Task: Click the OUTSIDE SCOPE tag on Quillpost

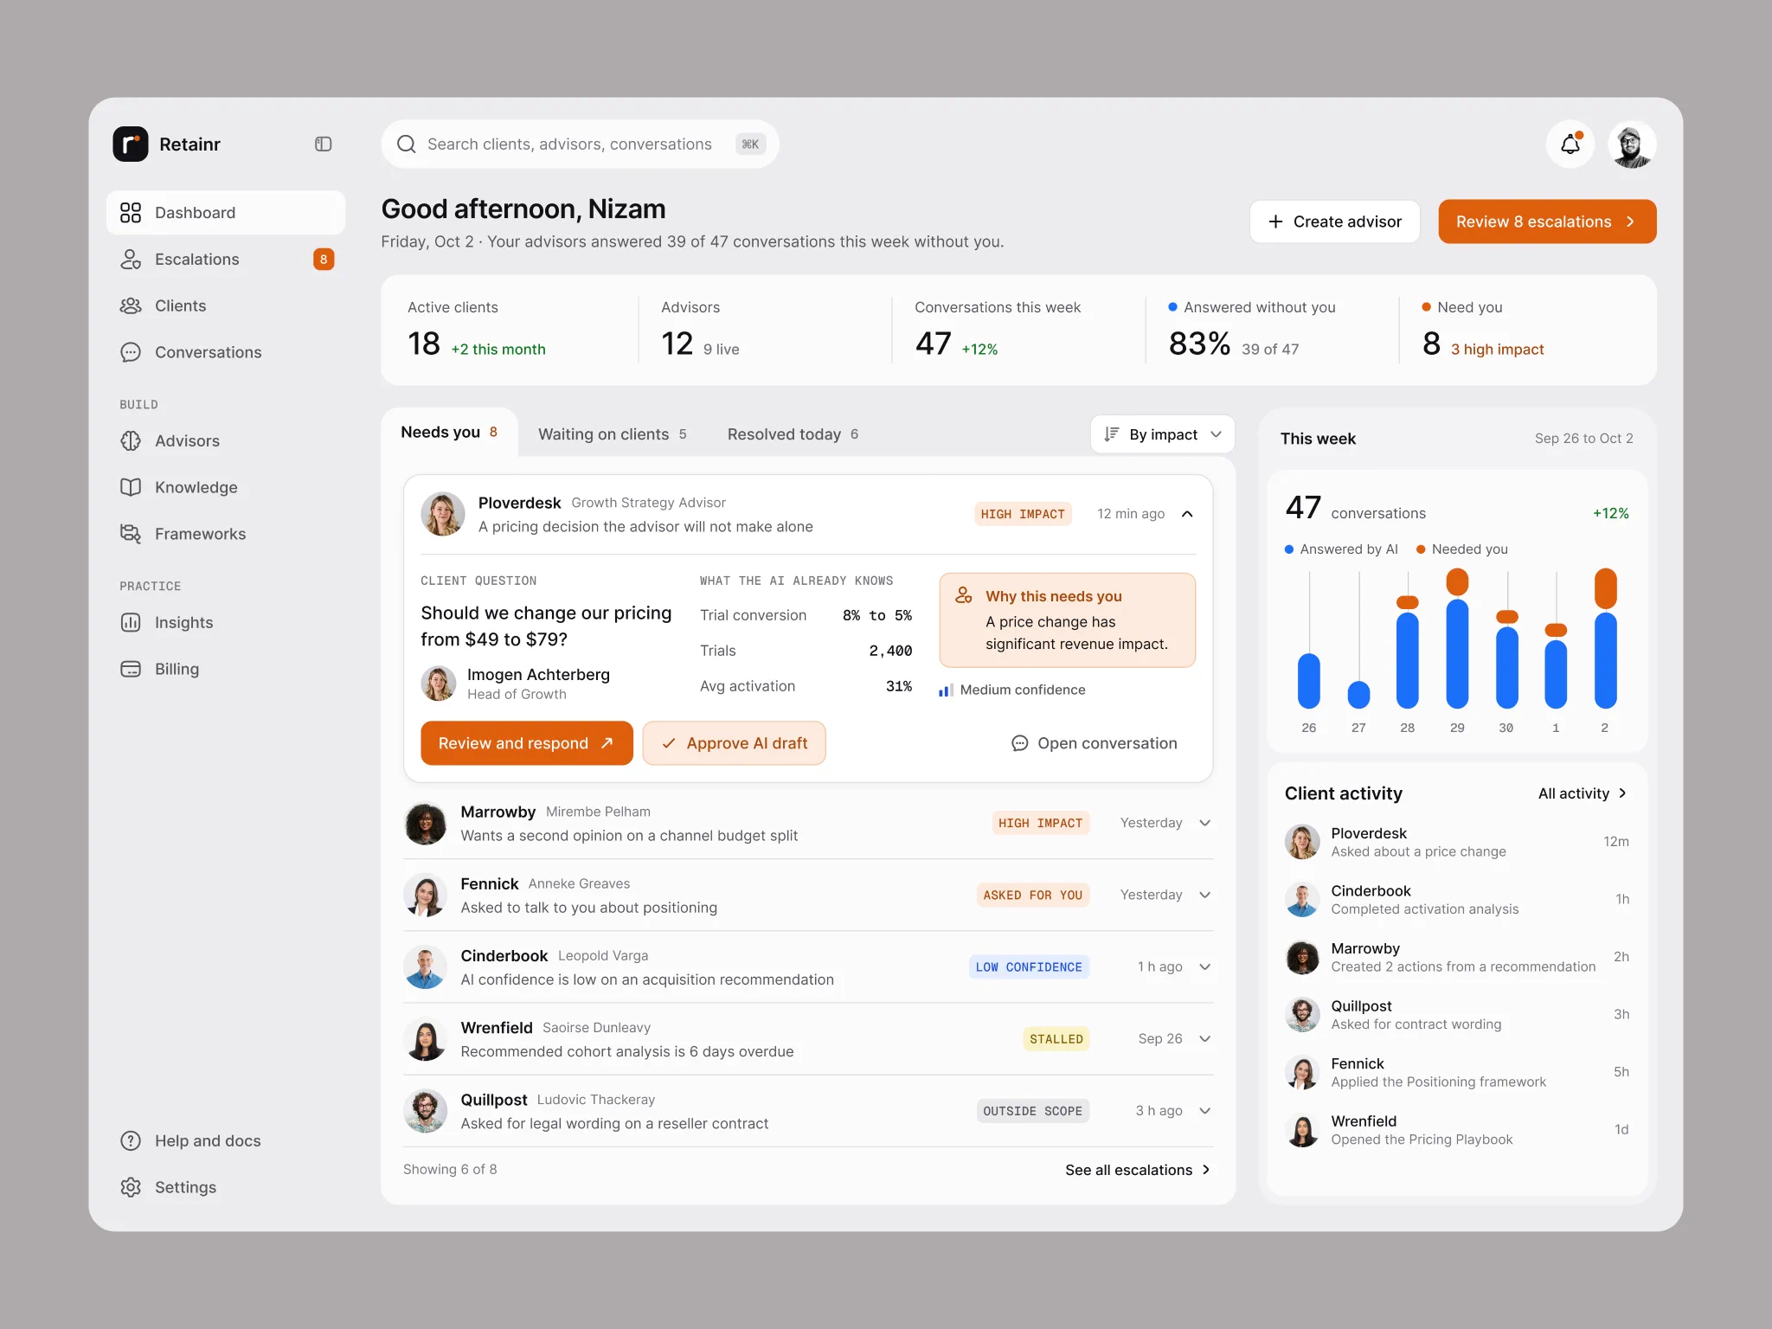Action: click(x=1032, y=1112)
